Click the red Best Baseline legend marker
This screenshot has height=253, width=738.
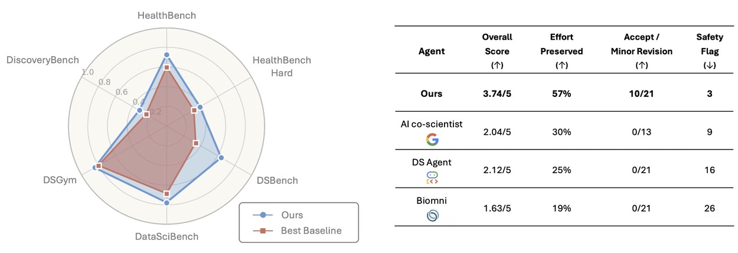[263, 231]
